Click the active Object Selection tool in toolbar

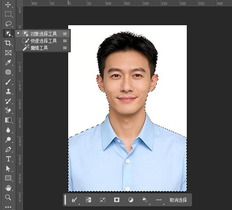tap(8, 33)
